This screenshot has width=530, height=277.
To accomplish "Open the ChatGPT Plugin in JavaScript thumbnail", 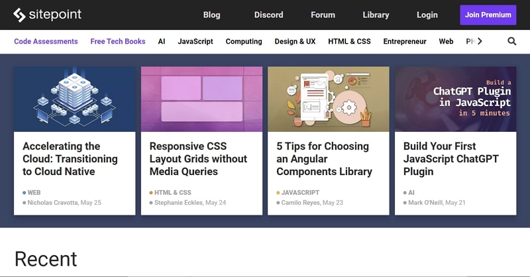I will tap(455, 99).
